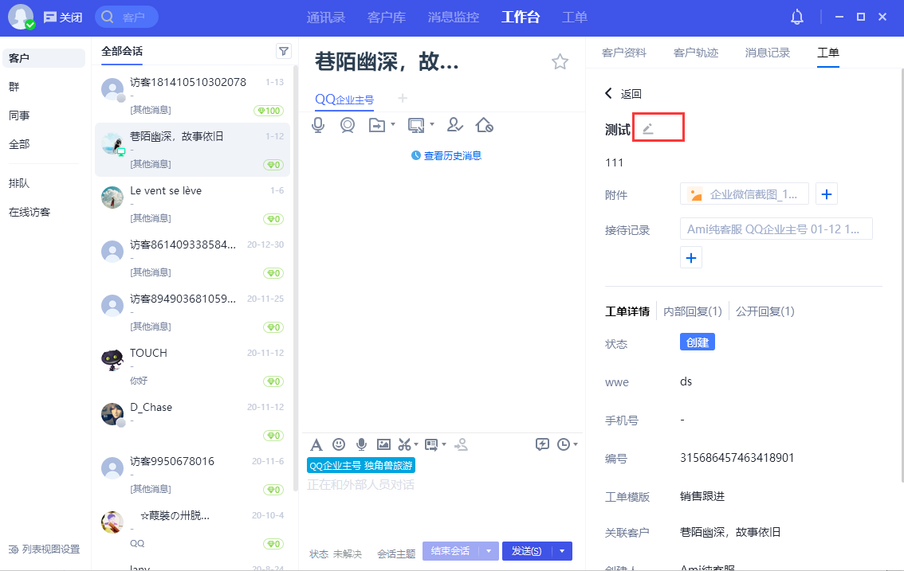Open the 企业微信截图 attachment file
Screen dimensions: 904x571
(x=745, y=194)
